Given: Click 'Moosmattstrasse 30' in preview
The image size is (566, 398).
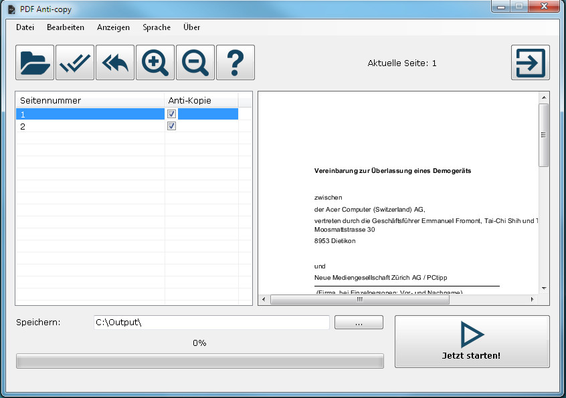Looking at the screenshot, I should pyautogui.click(x=345, y=230).
